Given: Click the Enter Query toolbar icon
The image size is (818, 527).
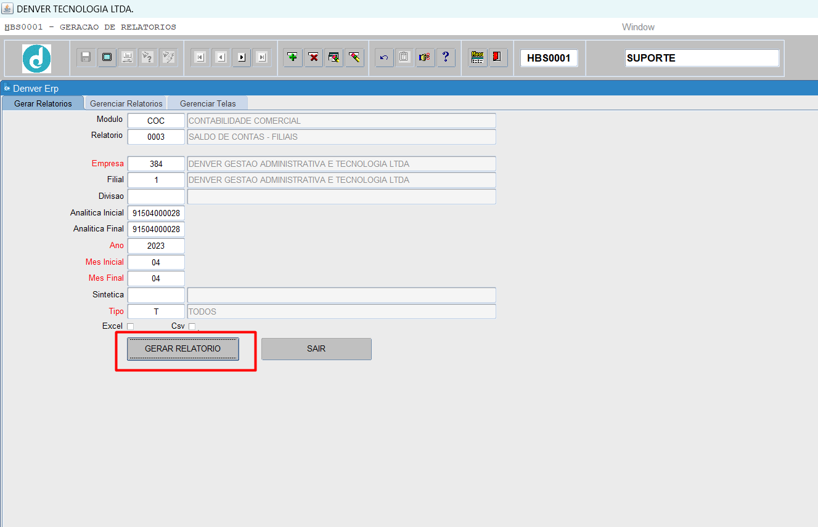Looking at the screenshot, I should 147,57.
